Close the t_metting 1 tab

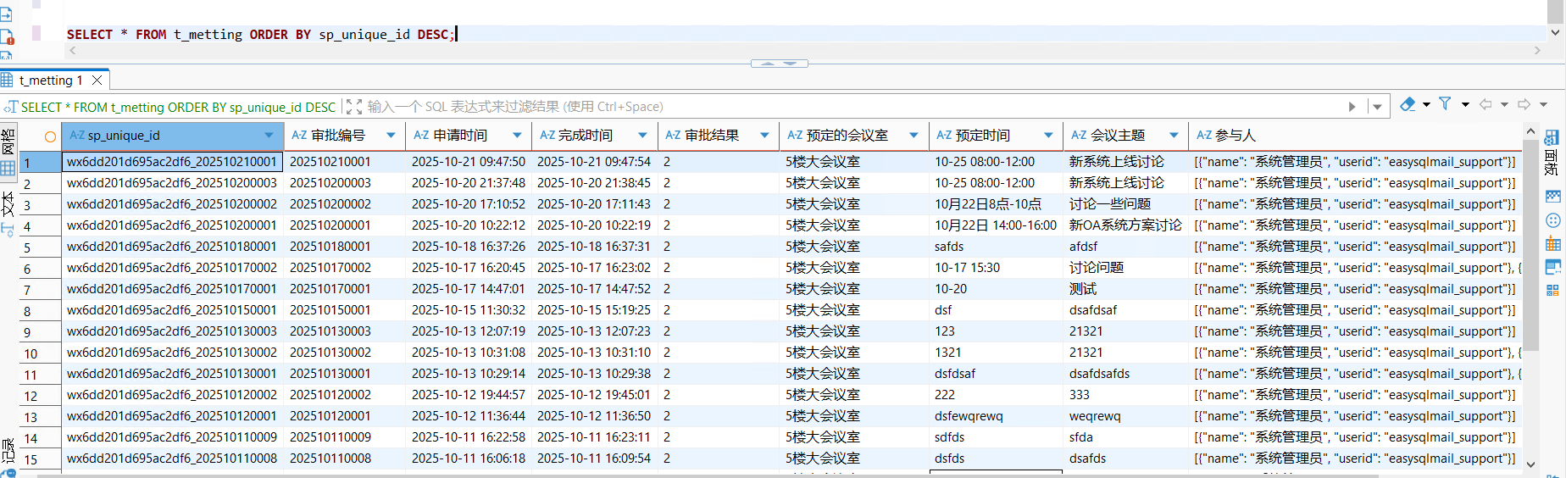(x=97, y=81)
